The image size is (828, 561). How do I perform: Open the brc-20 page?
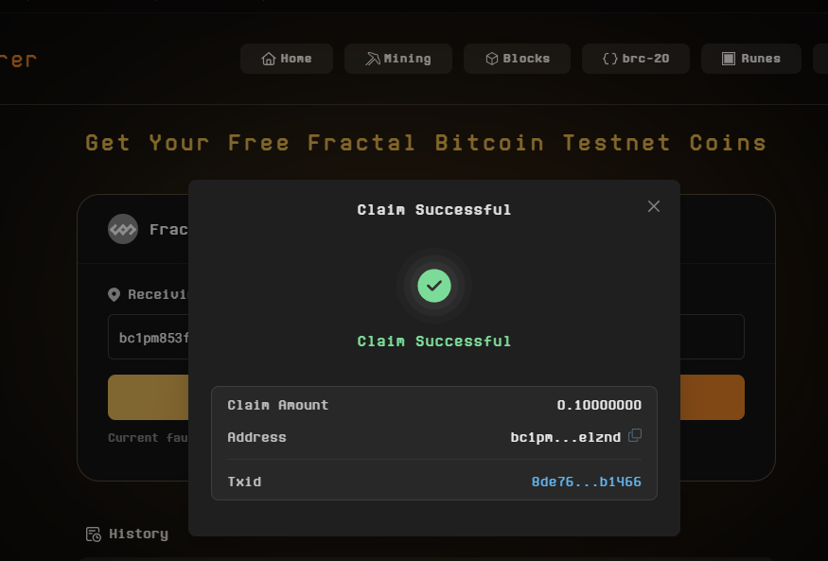coord(635,59)
